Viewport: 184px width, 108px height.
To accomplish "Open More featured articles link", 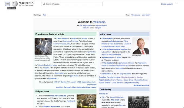I will 81,87.
